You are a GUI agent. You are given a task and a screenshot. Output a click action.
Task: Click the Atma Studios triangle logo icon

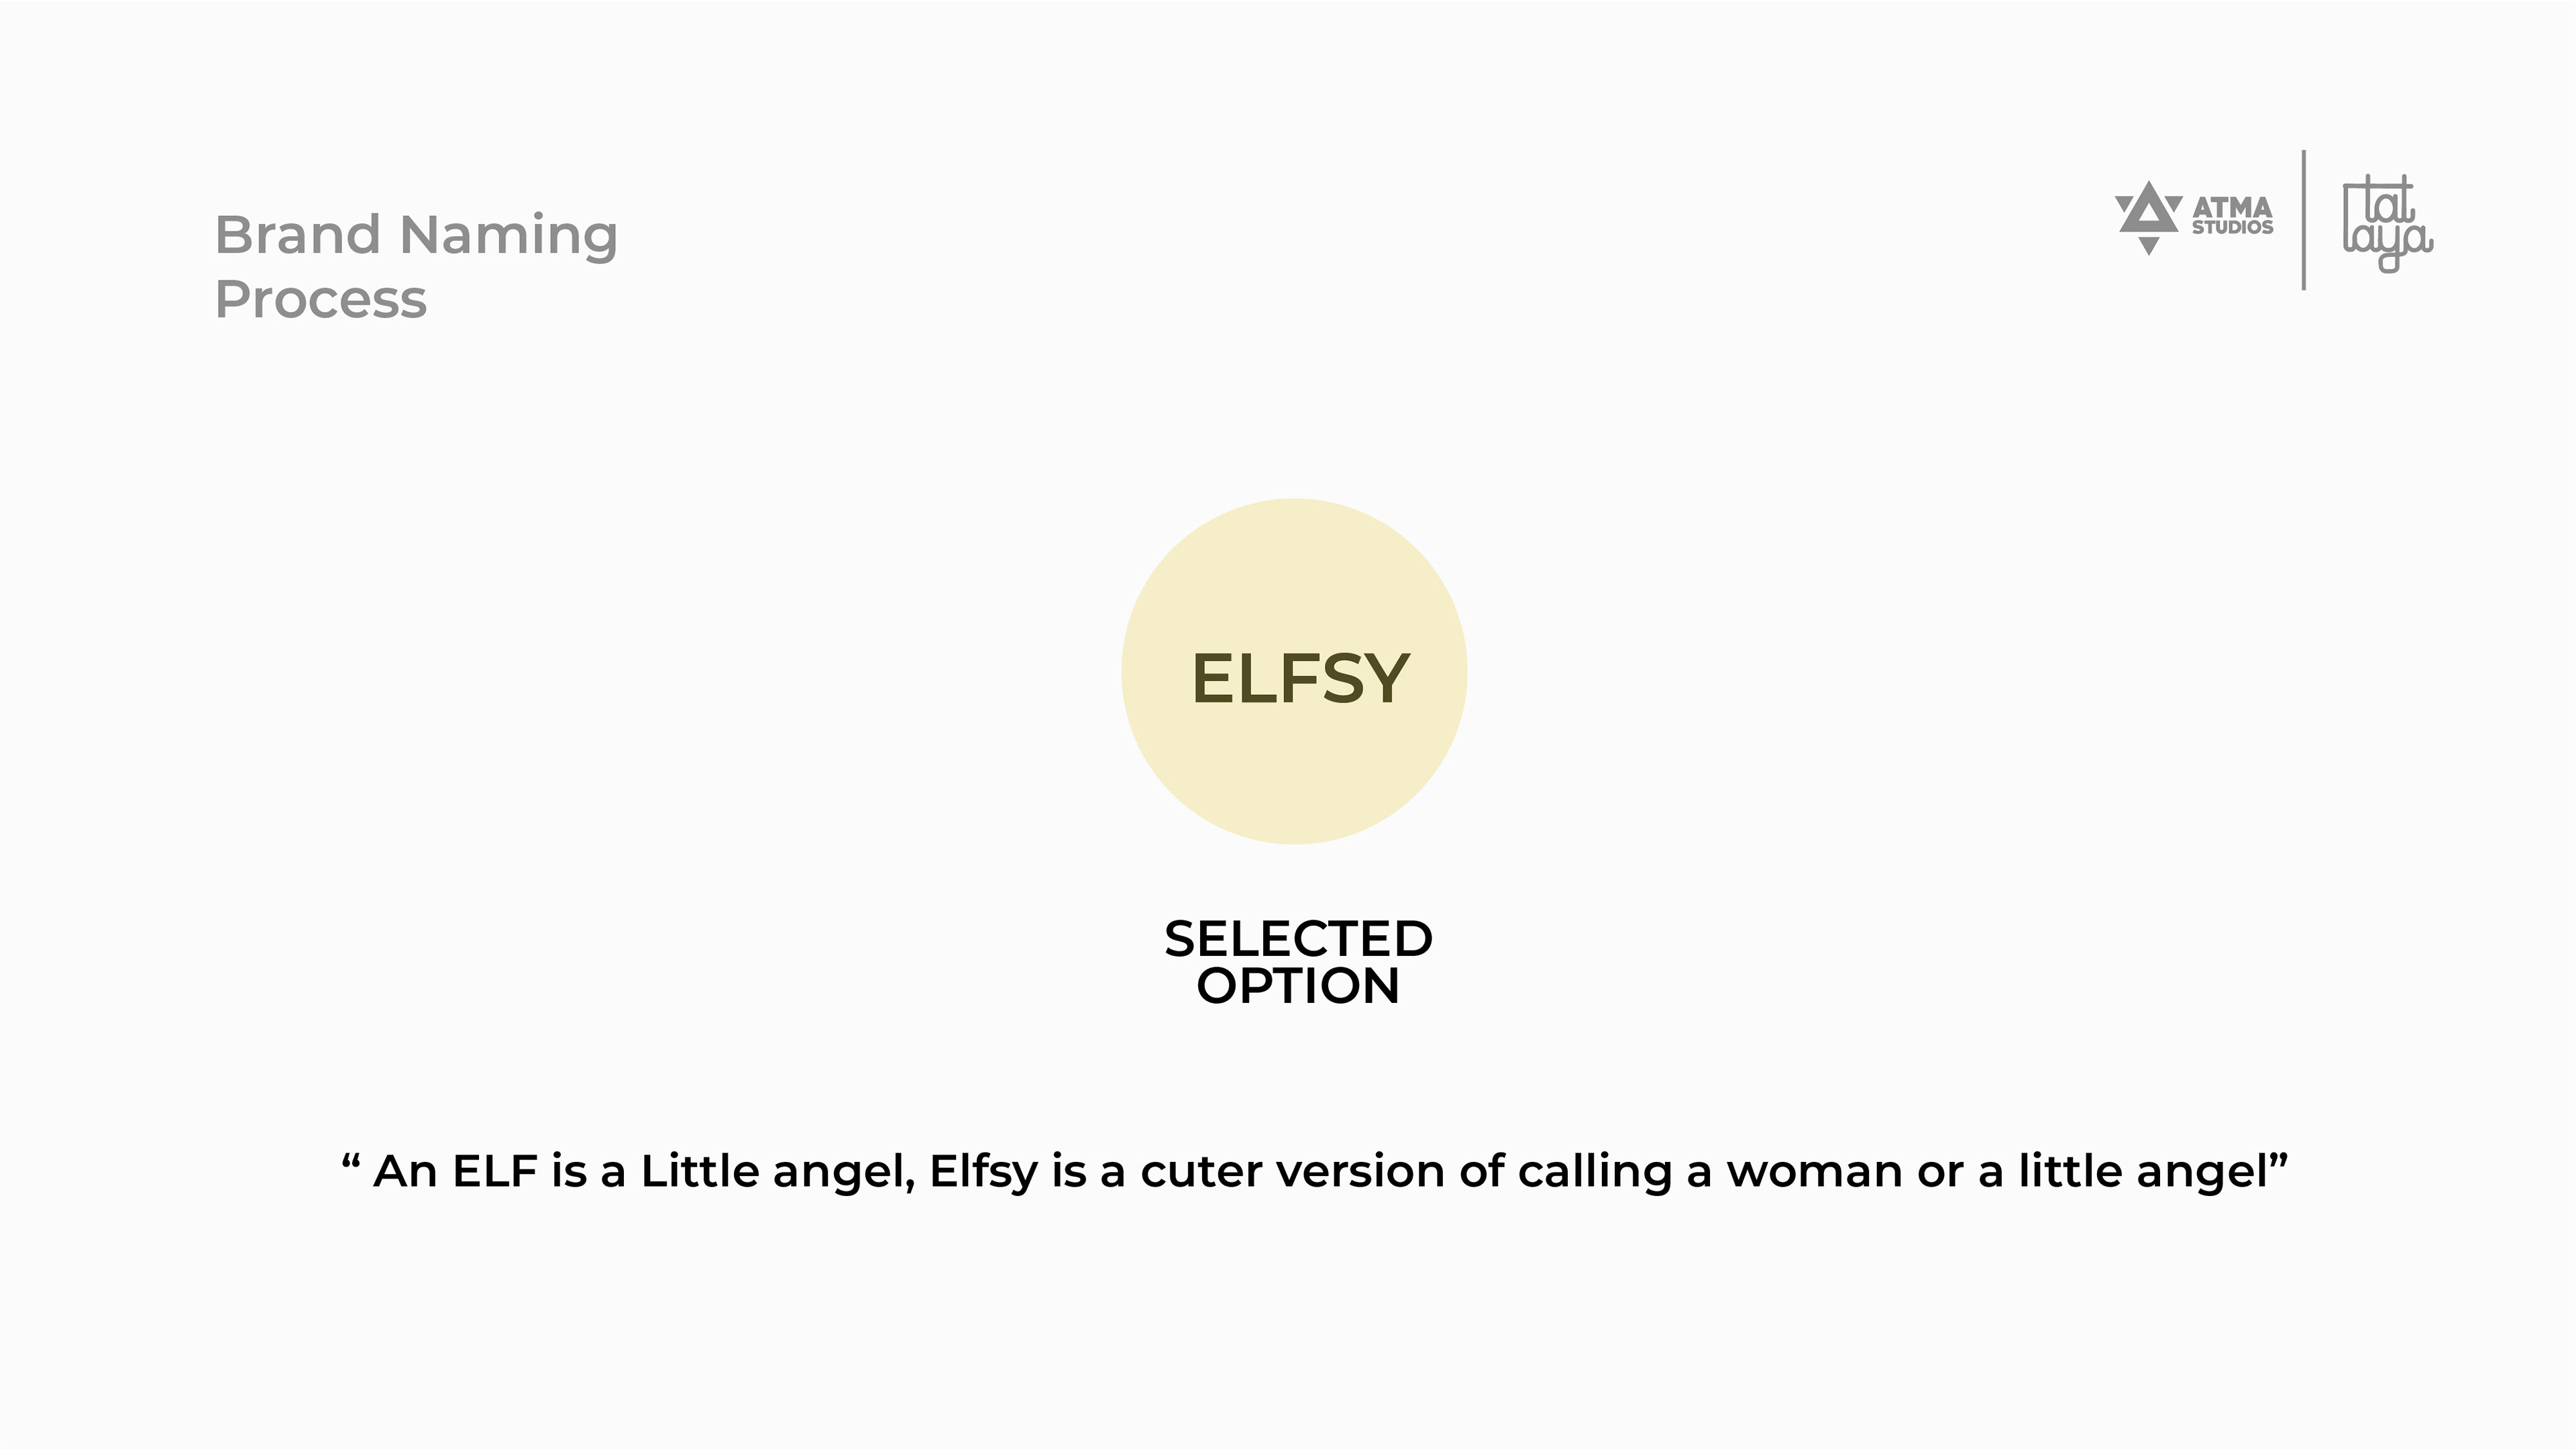click(x=2148, y=209)
